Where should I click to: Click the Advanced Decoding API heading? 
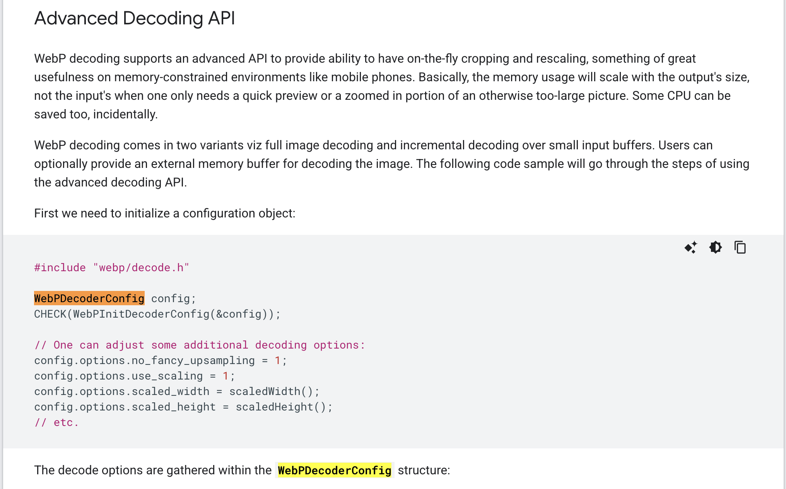tap(134, 18)
